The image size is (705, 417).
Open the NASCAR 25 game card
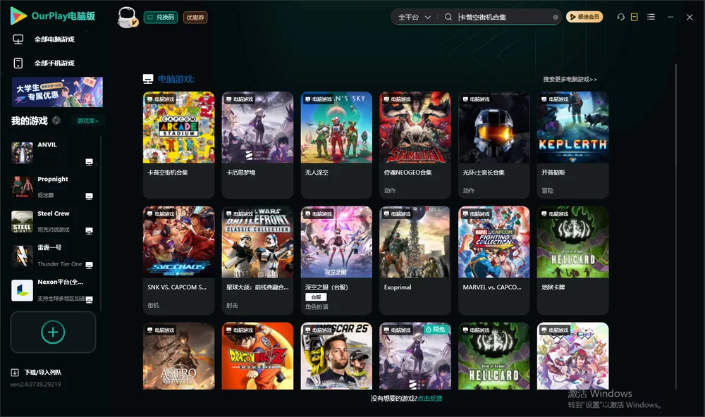336,356
